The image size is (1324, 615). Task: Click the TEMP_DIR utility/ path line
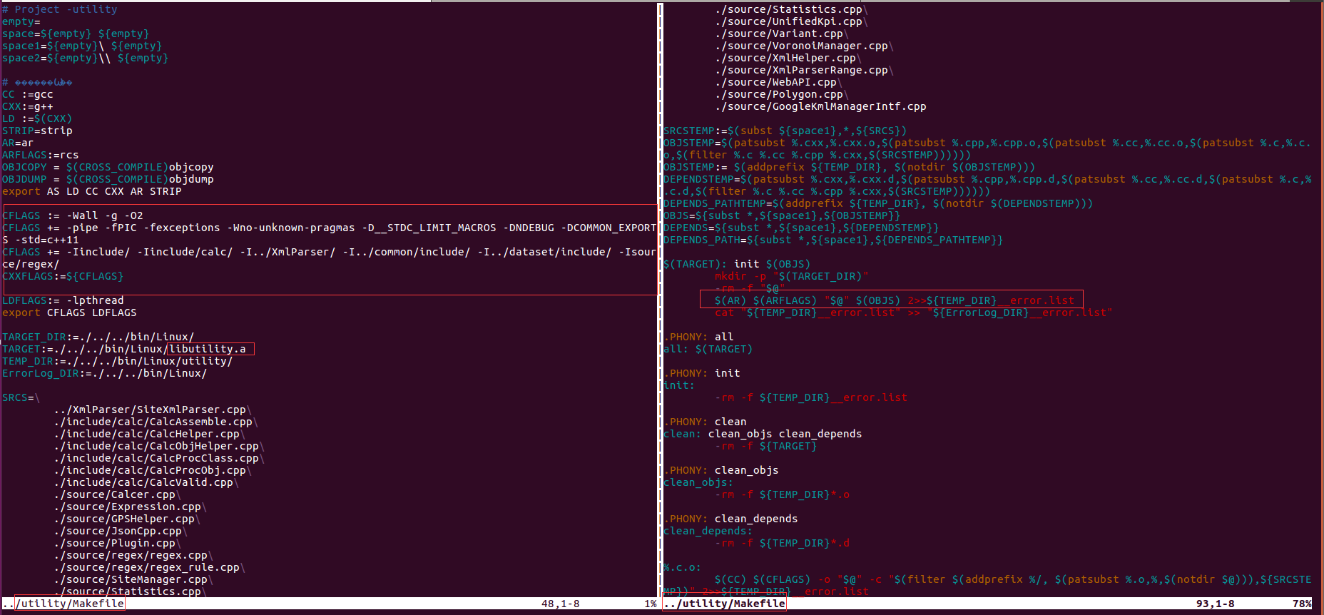tap(117, 361)
